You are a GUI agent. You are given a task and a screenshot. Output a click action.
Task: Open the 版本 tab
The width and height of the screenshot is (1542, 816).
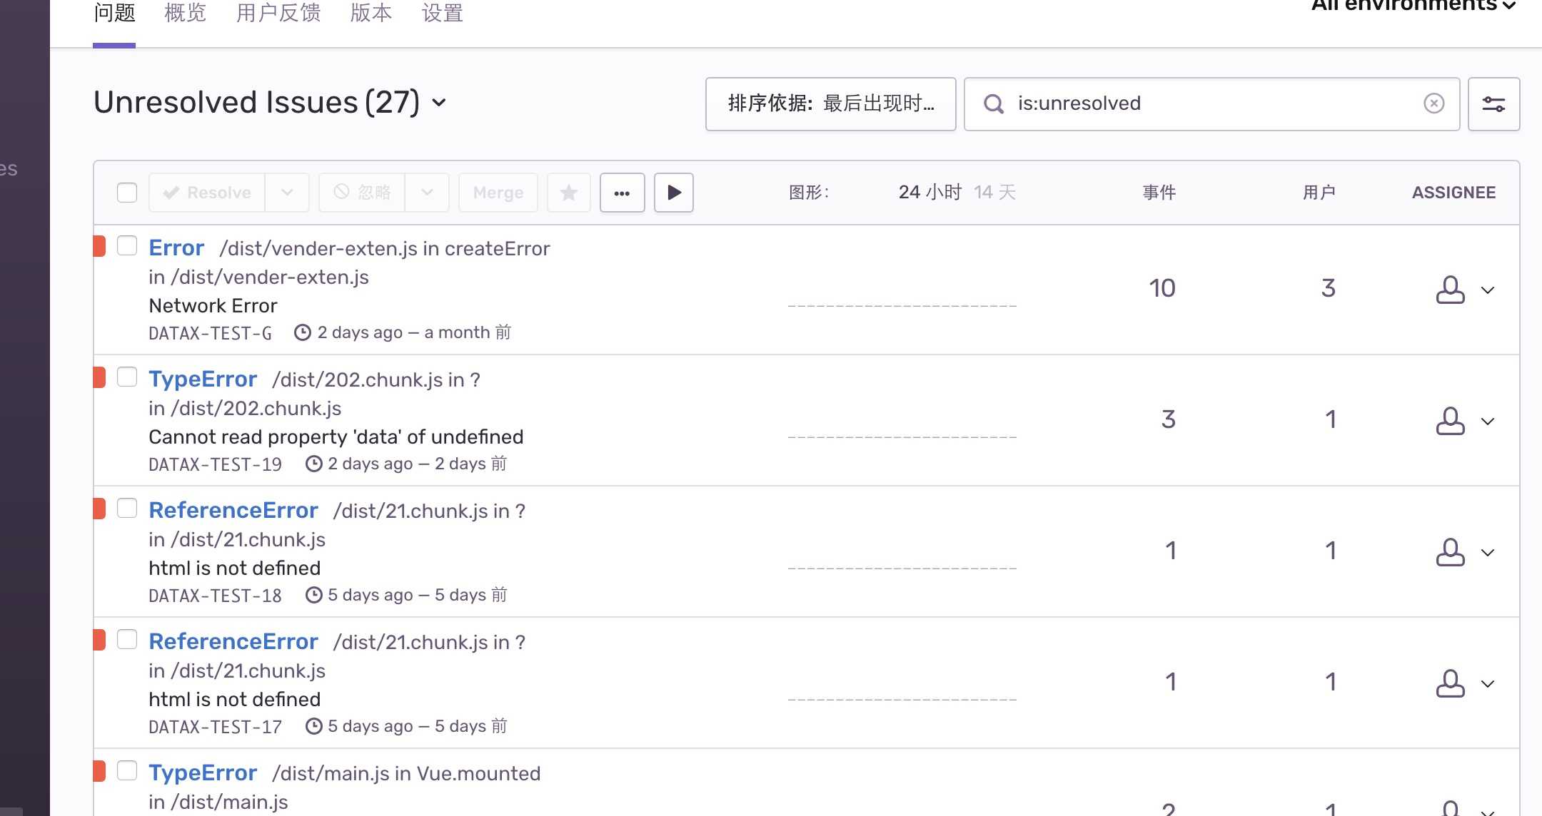pyautogui.click(x=371, y=13)
